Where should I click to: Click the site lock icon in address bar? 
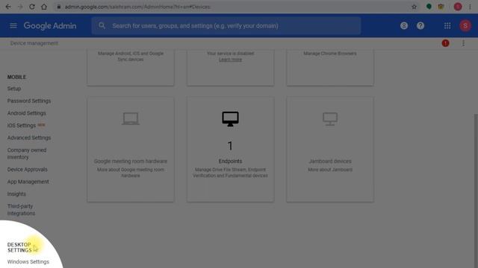click(59, 7)
